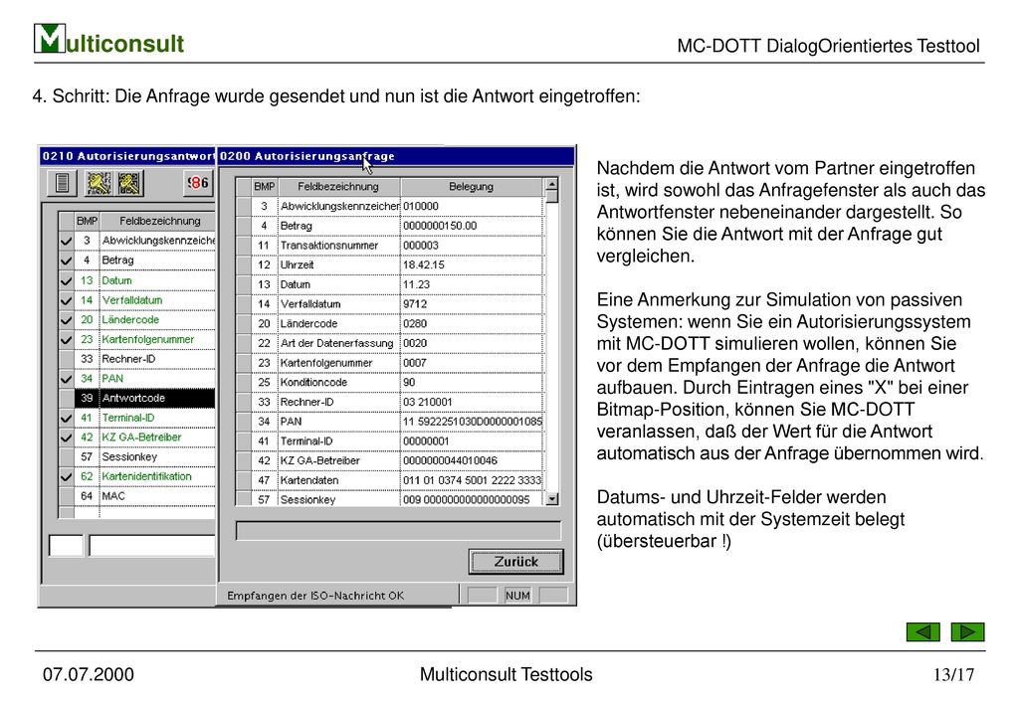
Task: Click Feldbezeichnung column header in 0200 window
Action: coord(338,187)
